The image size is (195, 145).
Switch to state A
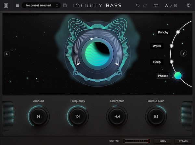click(166, 5)
